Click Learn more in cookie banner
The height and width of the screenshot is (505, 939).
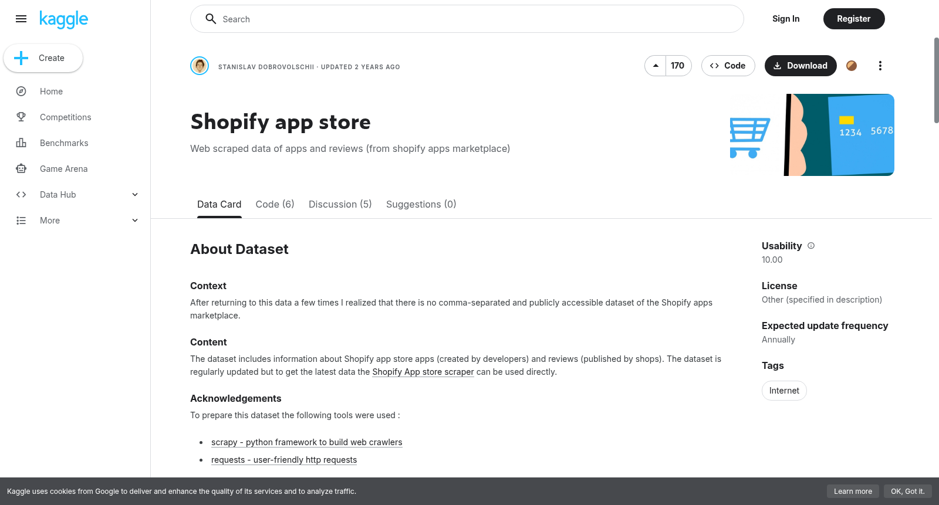point(853,492)
